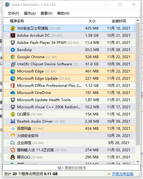Sort by the 程序名称 column header

tap(42, 21)
